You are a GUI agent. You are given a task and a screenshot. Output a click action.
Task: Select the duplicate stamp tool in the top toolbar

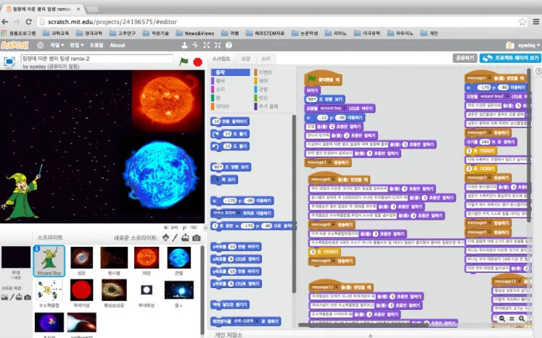pyautogui.click(x=184, y=45)
